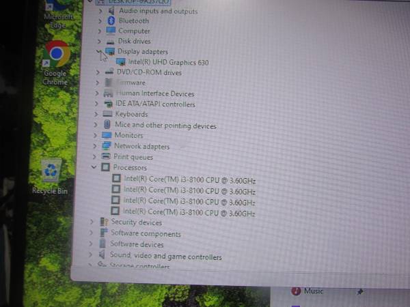Select the Firmware category label
The width and height of the screenshot is (410, 307).
click(131, 83)
